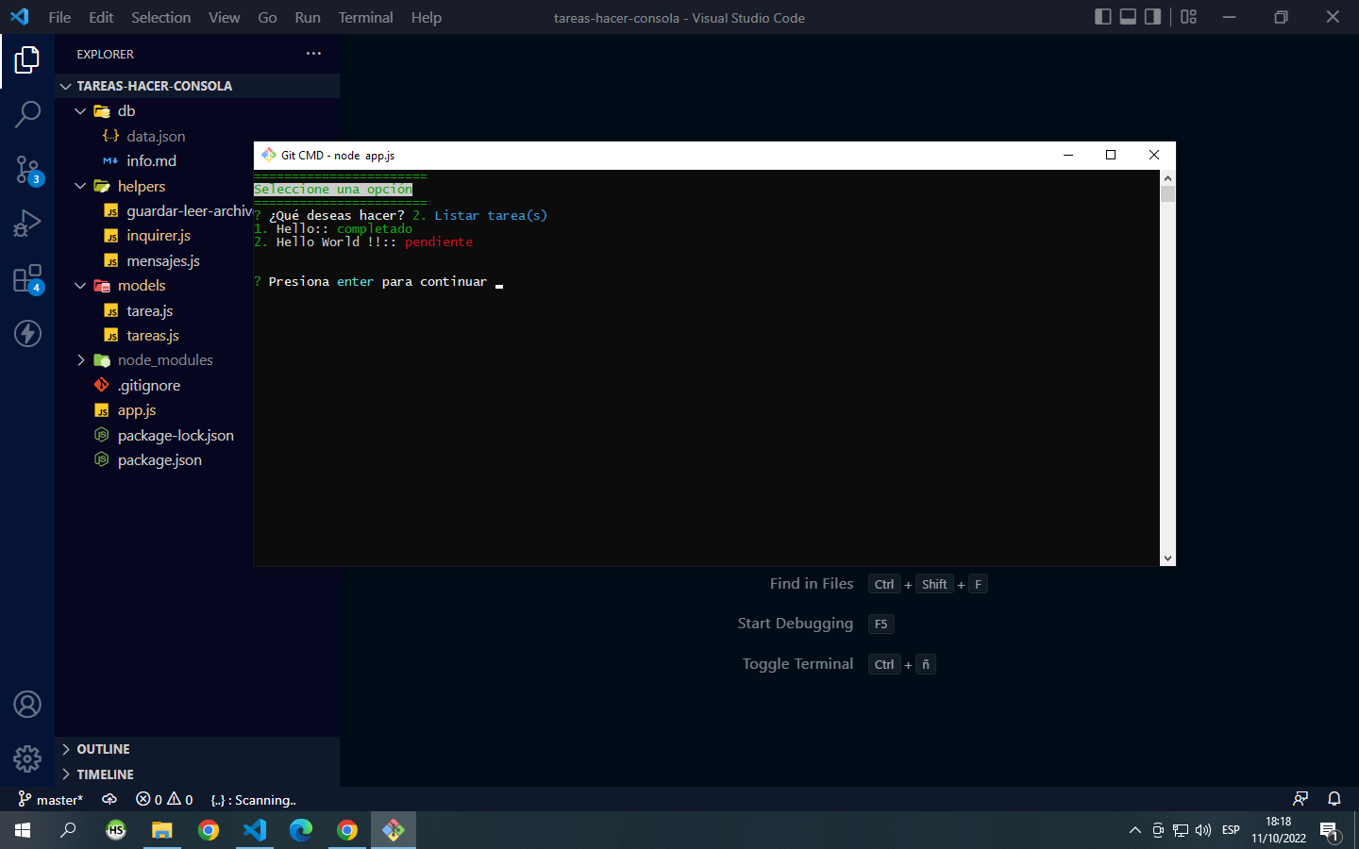Launch Google Chrome from the taskbar
The width and height of the screenshot is (1359, 849).
[x=208, y=830]
